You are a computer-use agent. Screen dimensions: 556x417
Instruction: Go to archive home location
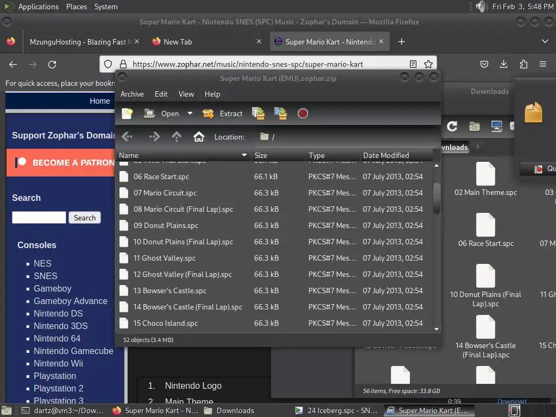199,136
